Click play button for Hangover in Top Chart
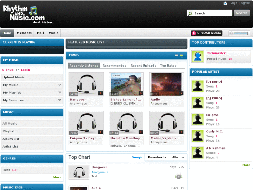253x190 pixels. (x=179, y=176)
